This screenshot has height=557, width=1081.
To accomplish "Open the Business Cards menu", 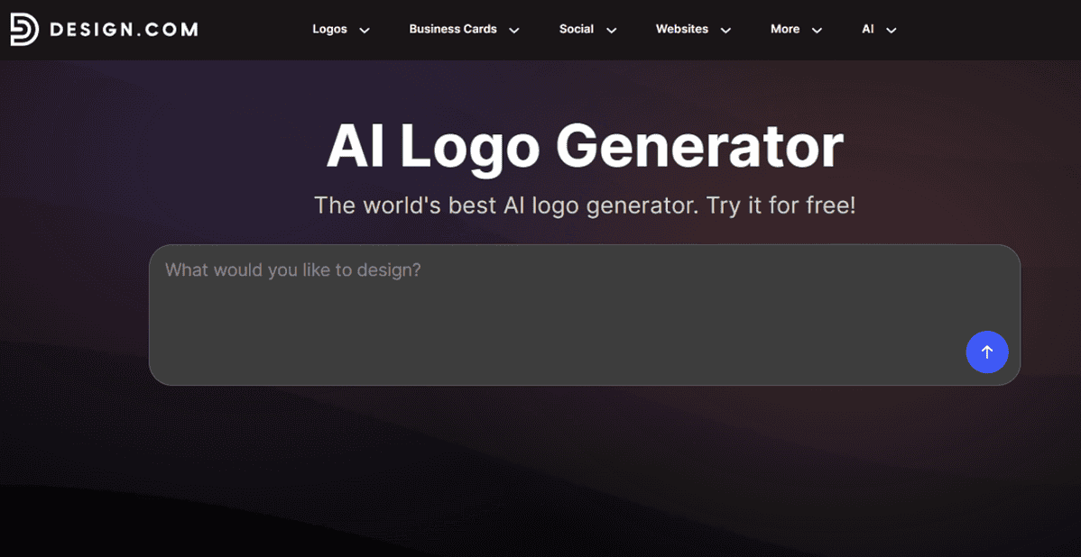I will coord(453,30).
